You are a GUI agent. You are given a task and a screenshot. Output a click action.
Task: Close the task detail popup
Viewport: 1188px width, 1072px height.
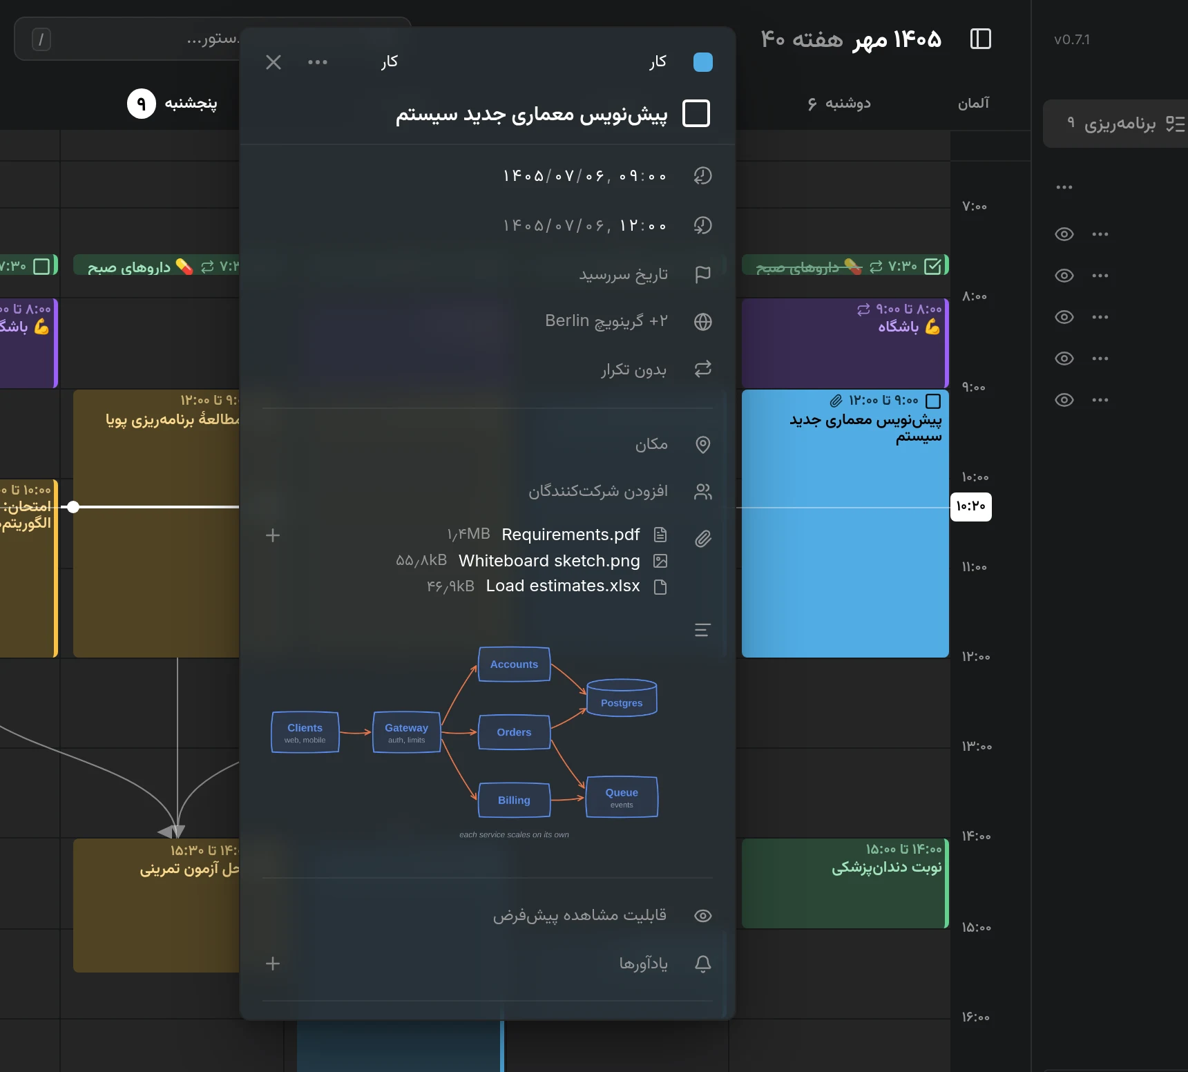tap(274, 62)
